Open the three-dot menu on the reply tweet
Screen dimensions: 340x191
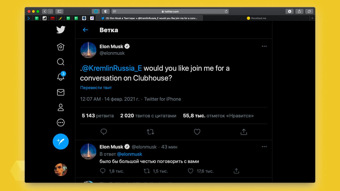point(264,146)
